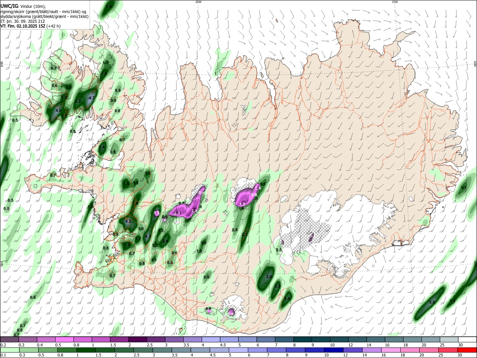Click the '0.2' label in the snow legend
This screenshot has width=477, height=358.
pyautogui.click(x=3, y=345)
